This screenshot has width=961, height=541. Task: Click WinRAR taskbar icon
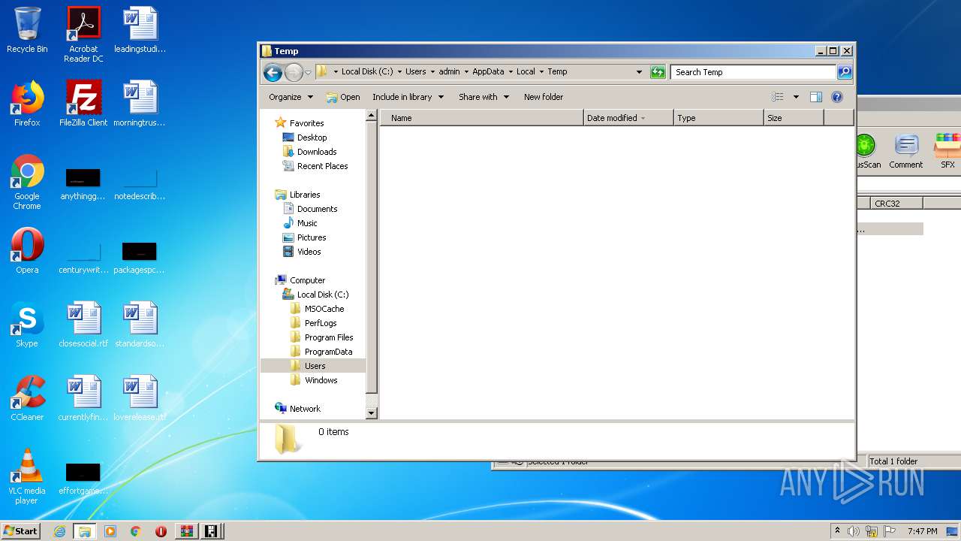185,531
